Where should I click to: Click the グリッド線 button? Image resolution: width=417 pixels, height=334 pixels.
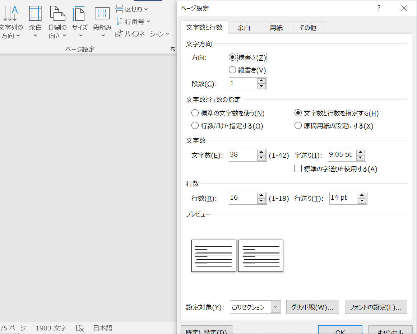pyautogui.click(x=312, y=307)
